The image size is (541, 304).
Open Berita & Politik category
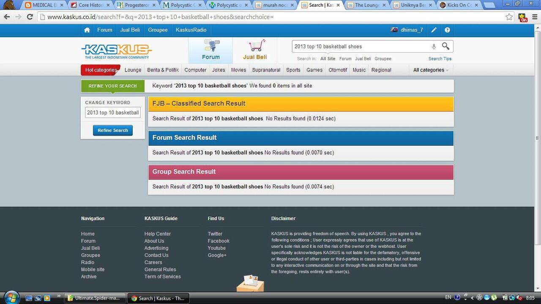pos(163,70)
